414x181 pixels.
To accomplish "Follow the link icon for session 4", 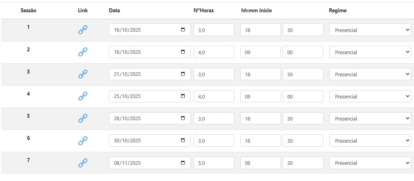I will click(x=82, y=96).
